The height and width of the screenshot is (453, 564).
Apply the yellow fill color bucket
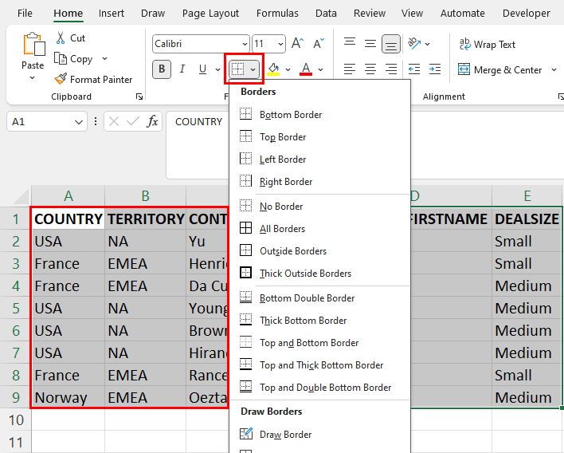[x=273, y=69]
